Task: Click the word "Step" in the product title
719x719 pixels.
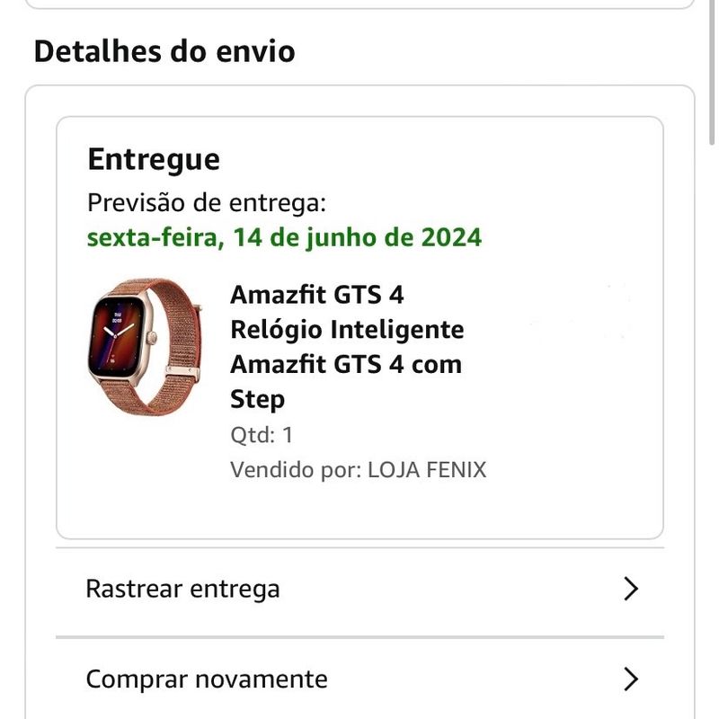Action: click(257, 399)
